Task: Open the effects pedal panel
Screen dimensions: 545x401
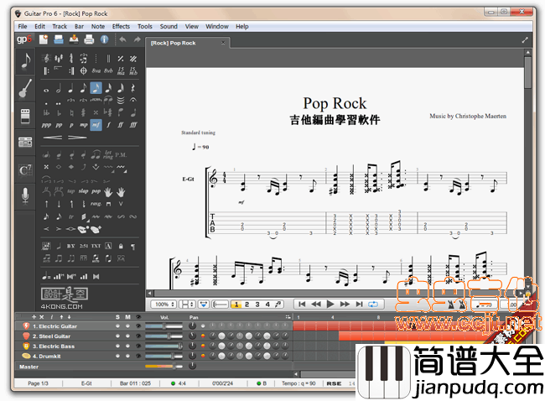Action: tap(25, 116)
